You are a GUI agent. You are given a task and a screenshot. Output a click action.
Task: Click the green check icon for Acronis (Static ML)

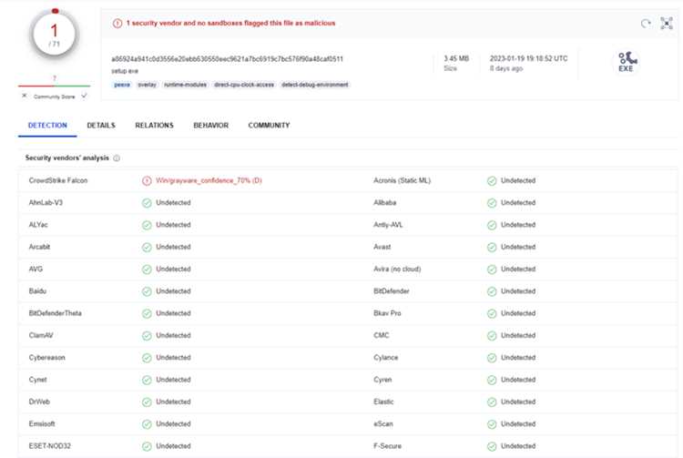[492, 180]
